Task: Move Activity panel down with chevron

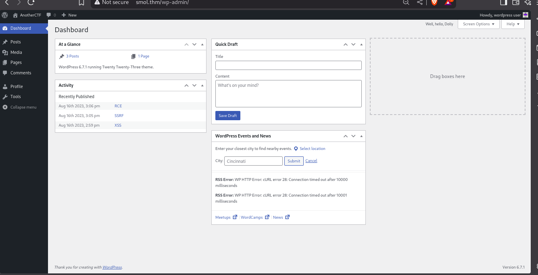Action: coord(194,86)
